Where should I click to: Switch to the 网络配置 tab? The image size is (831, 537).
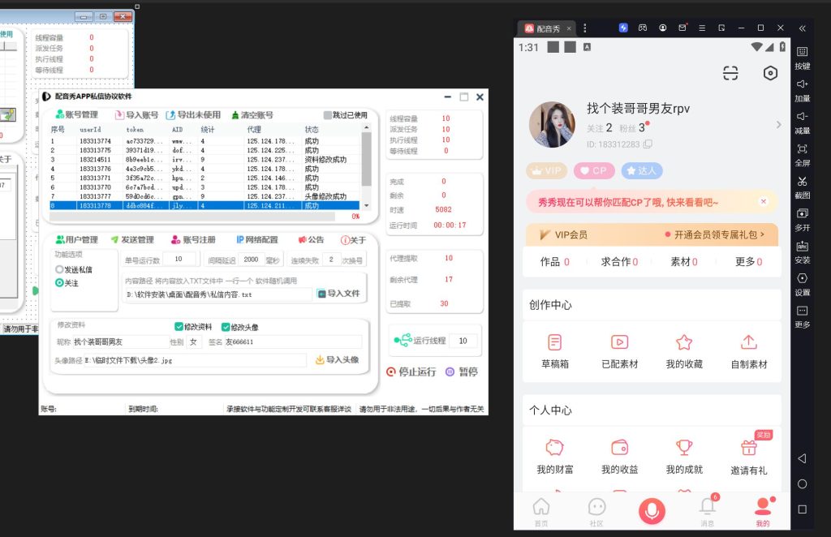[256, 240]
